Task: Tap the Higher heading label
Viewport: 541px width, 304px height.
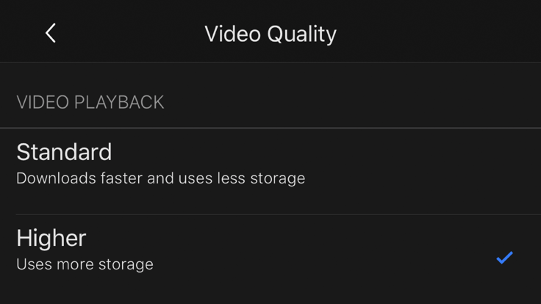Action: pyautogui.click(x=51, y=238)
